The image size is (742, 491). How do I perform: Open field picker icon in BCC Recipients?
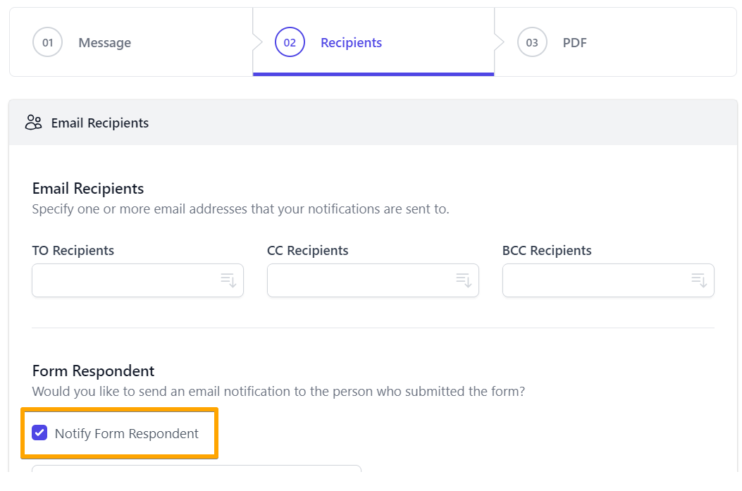pos(699,280)
